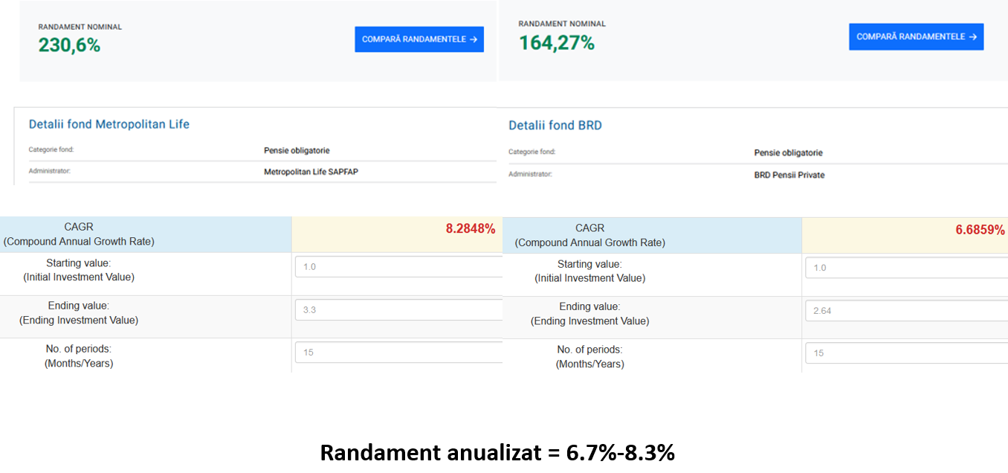Focus the Starting value field in 6.6859% calculator
The height and width of the screenshot is (473, 1008).
[x=906, y=268]
